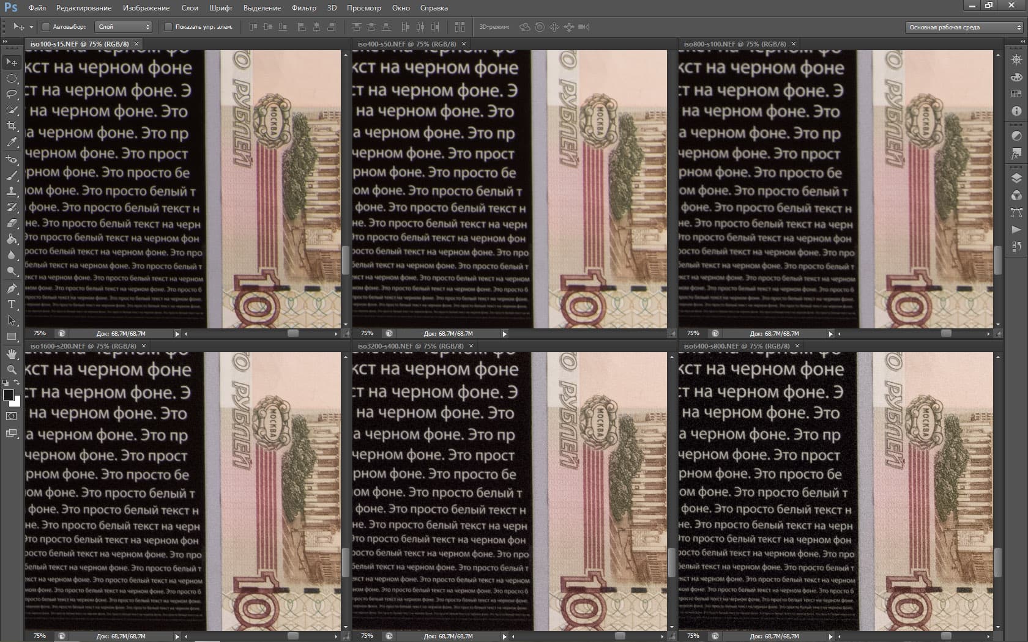Open status info arrow in iso1600-s200.NEF window
The image size is (1028, 642).
coord(177,636)
